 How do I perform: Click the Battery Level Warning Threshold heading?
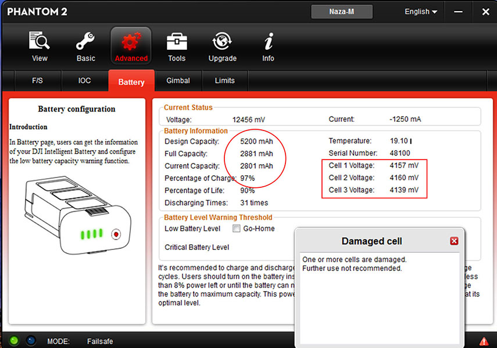(218, 217)
